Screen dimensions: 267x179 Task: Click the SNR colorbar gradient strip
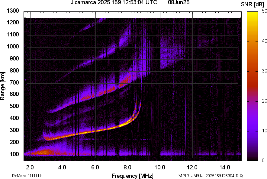pyautogui.click(x=252, y=86)
